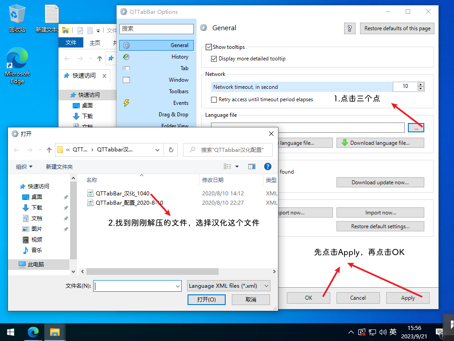Select 此电脑 in the Open dialog navigation pane
454x341 pixels.
pyautogui.click(x=35, y=265)
